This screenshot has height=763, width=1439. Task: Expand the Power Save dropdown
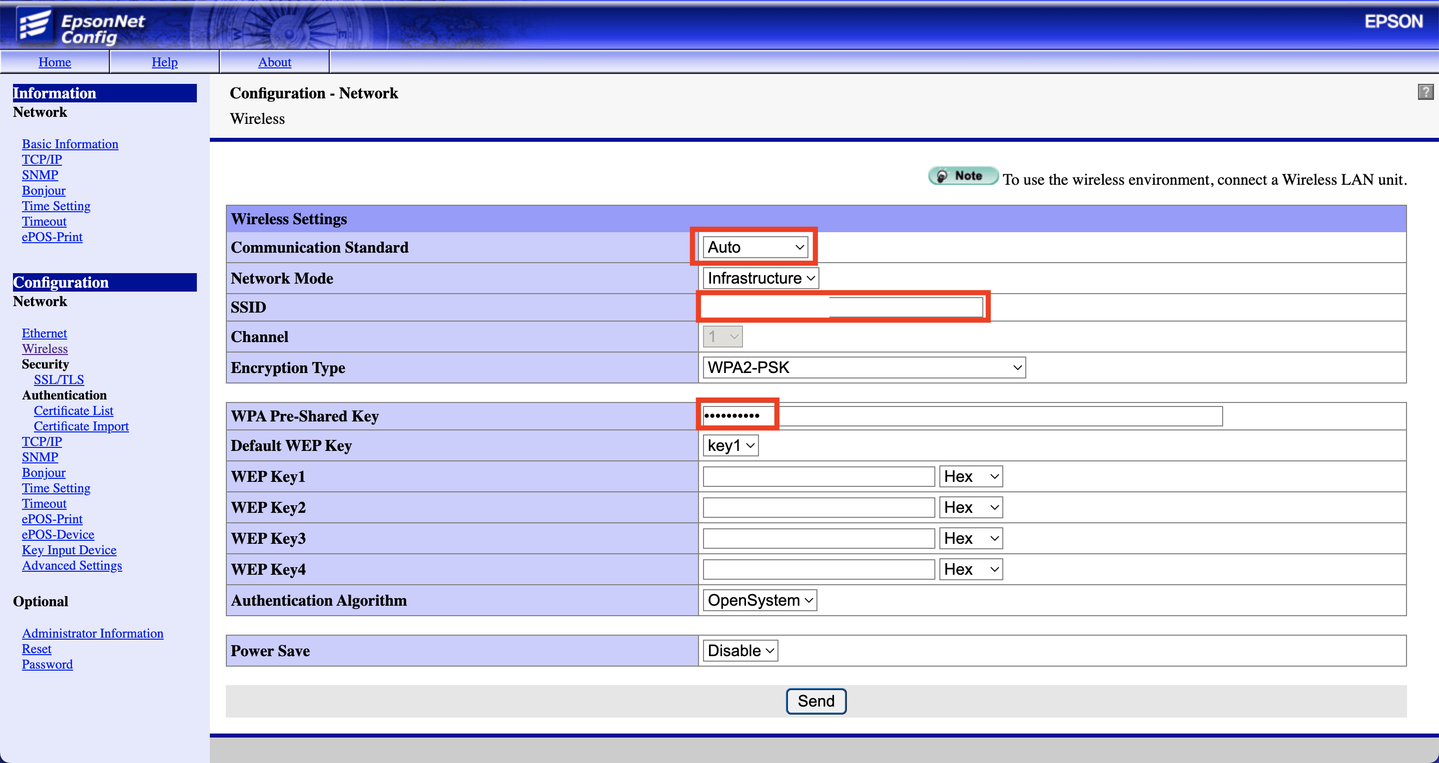pos(740,651)
